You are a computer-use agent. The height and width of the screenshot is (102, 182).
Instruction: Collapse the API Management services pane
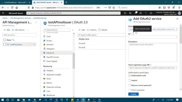click(x=36, y=22)
